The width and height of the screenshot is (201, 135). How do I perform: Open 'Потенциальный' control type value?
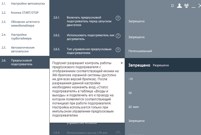point(140,51)
